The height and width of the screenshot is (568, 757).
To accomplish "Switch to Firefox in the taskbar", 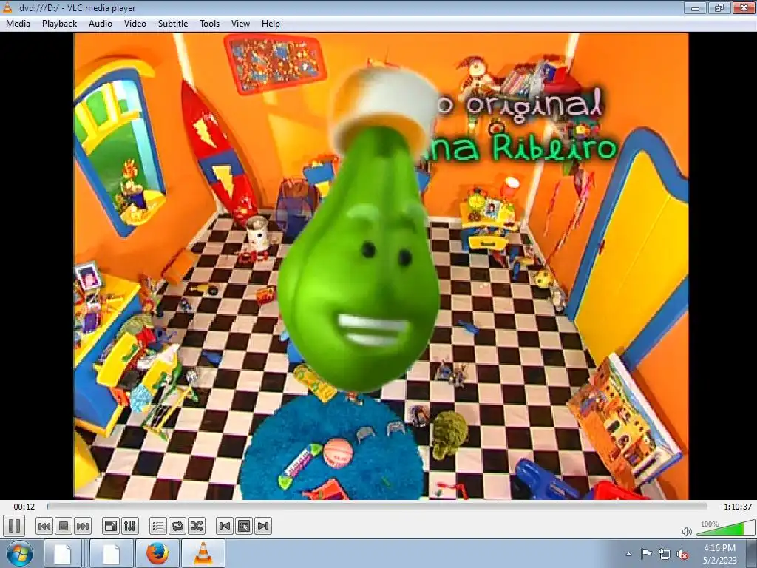I will point(157,553).
